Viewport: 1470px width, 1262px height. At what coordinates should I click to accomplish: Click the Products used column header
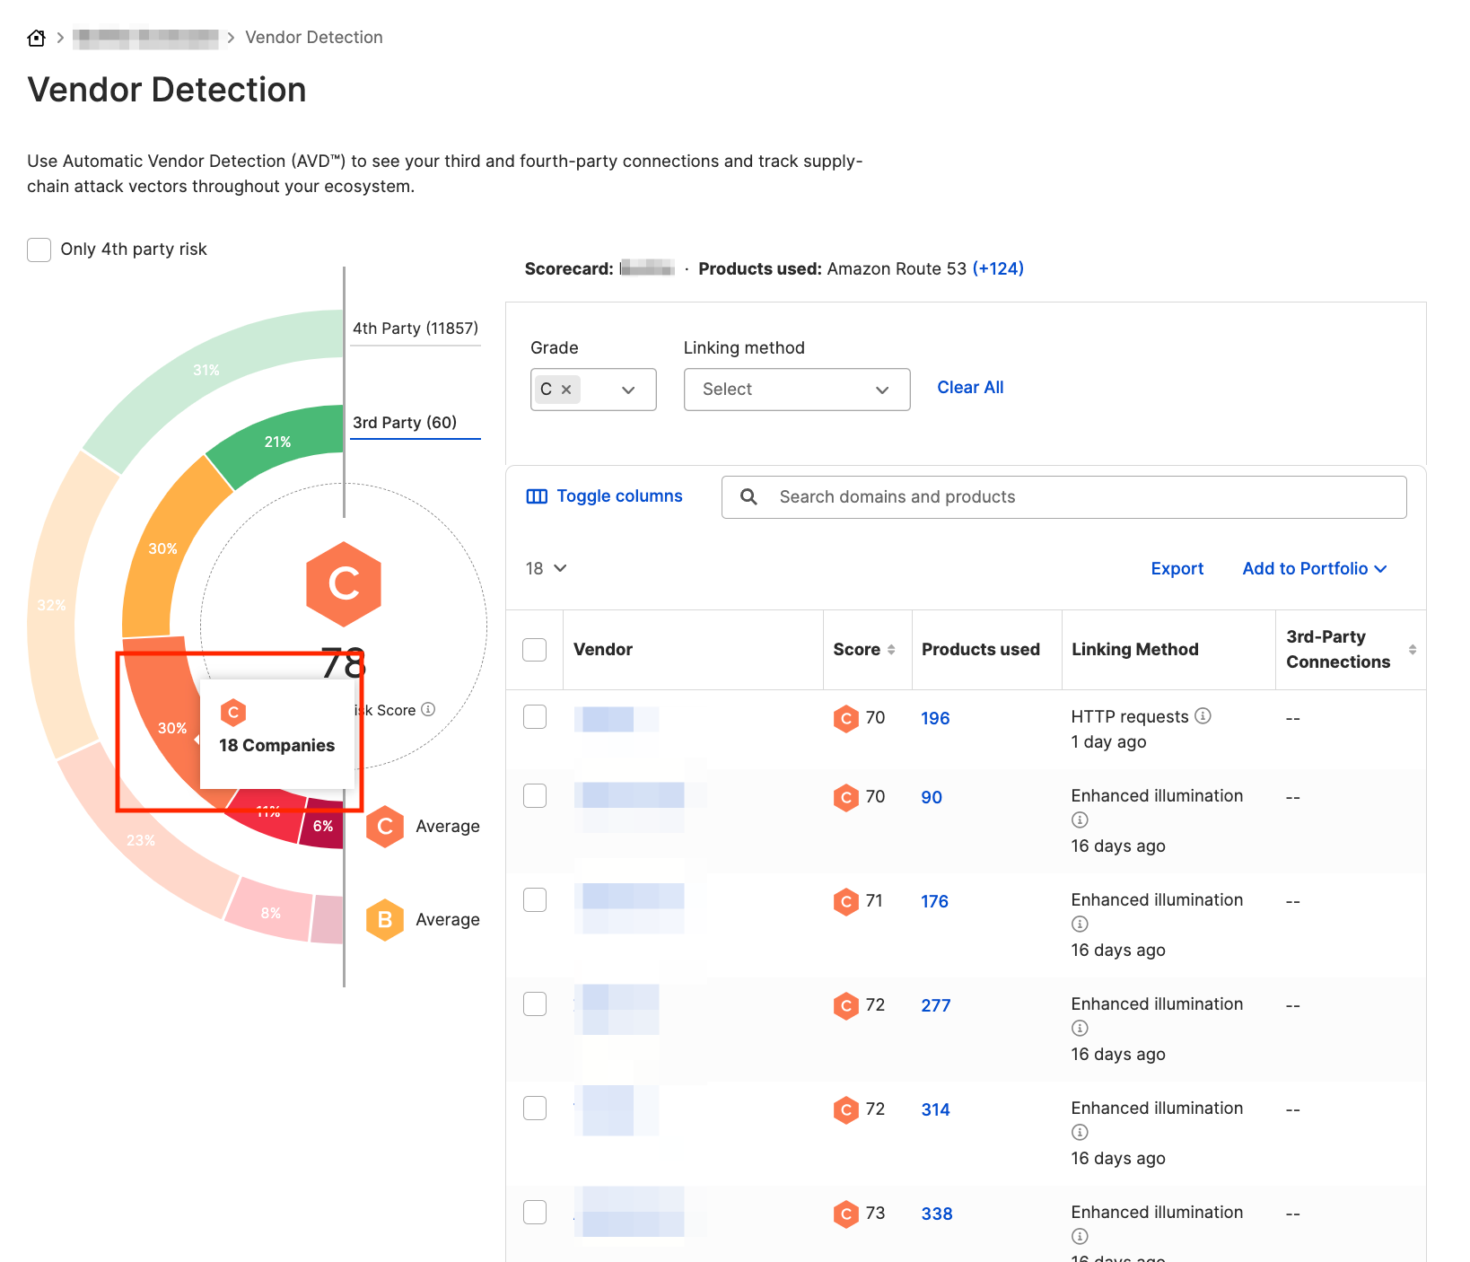(981, 650)
